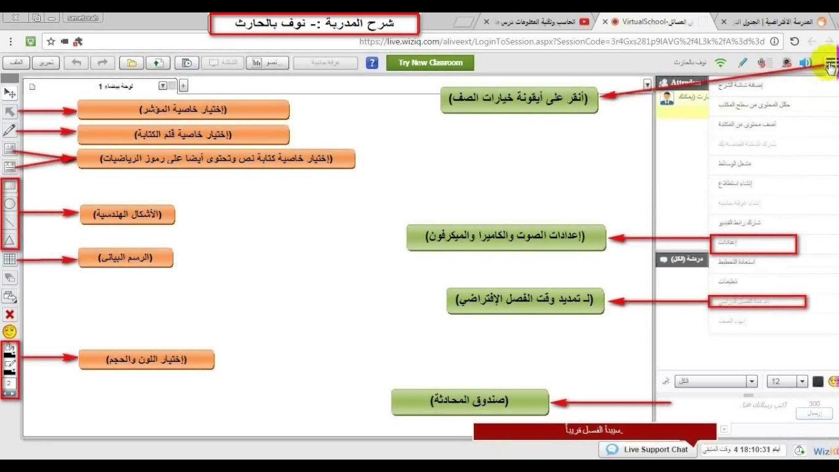Toggle the microphone mute icon
The image size is (839, 472).
coord(762,63)
